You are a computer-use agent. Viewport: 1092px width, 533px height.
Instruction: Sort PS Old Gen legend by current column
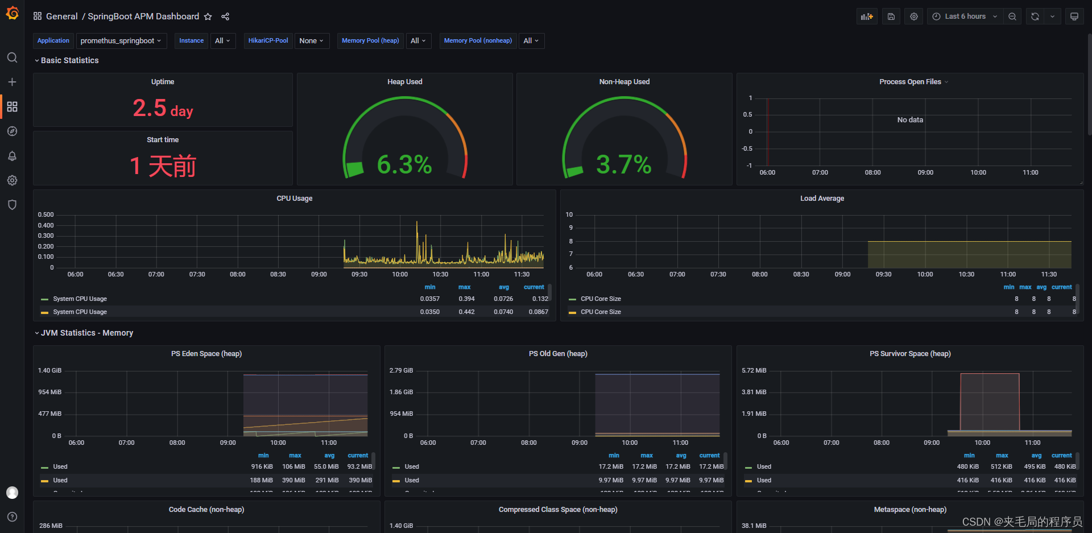(x=710, y=456)
